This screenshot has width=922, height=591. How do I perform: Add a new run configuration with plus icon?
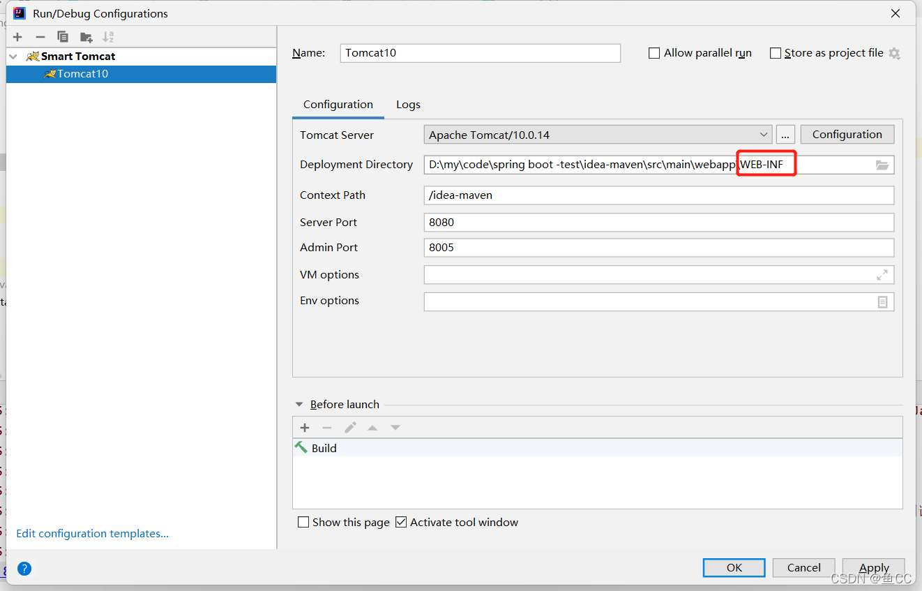pyautogui.click(x=17, y=37)
